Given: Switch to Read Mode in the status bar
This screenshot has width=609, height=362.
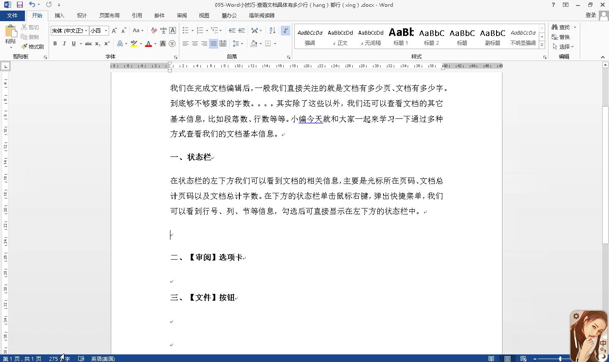Looking at the screenshot, I should click(491, 359).
